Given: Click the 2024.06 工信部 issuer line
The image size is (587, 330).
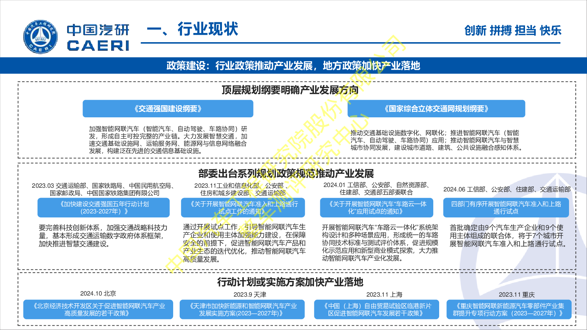Looking at the screenshot, I should coord(507,189).
